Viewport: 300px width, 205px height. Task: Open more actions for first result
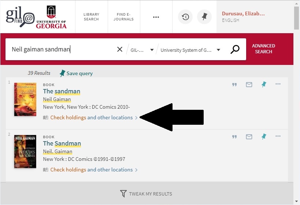(x=278, y=84)
